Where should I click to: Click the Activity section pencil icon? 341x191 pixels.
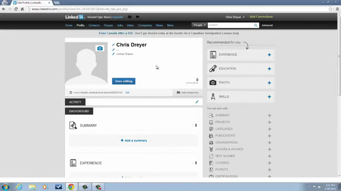197,102
